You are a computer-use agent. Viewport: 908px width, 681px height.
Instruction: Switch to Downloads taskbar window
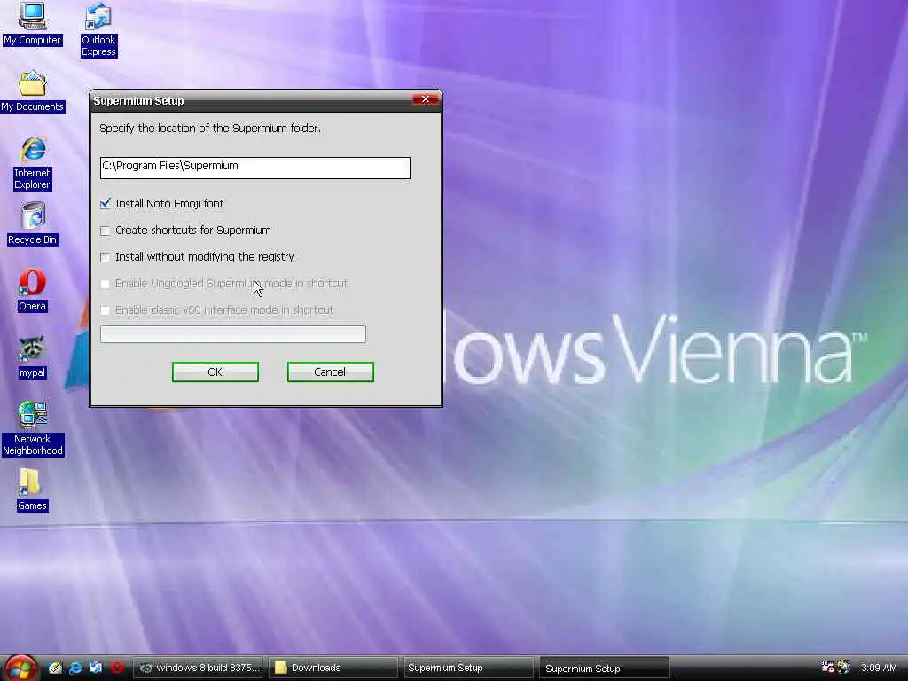pos(333,668)
